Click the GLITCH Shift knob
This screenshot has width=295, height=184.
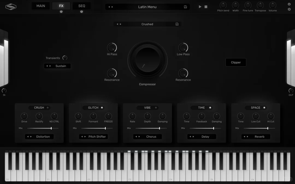(78, 116)
